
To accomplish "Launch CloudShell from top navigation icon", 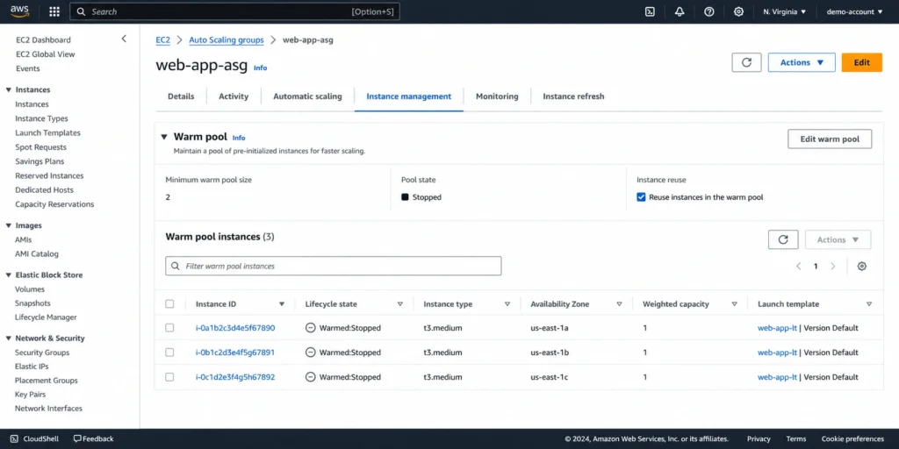I will [x=650, y=11].
